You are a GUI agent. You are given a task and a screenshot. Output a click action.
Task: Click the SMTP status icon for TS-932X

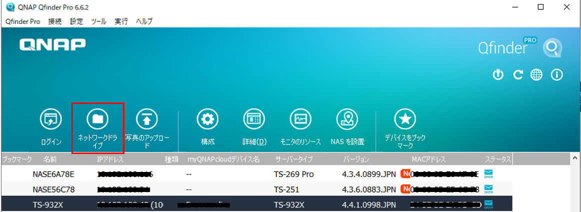tap(489, 205)
